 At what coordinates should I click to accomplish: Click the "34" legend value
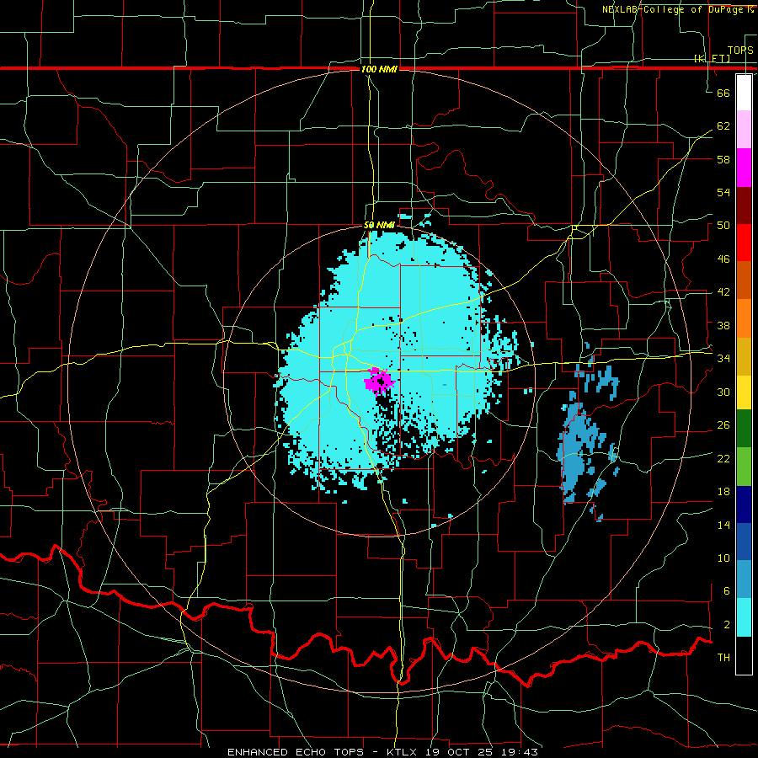[723, 359]
